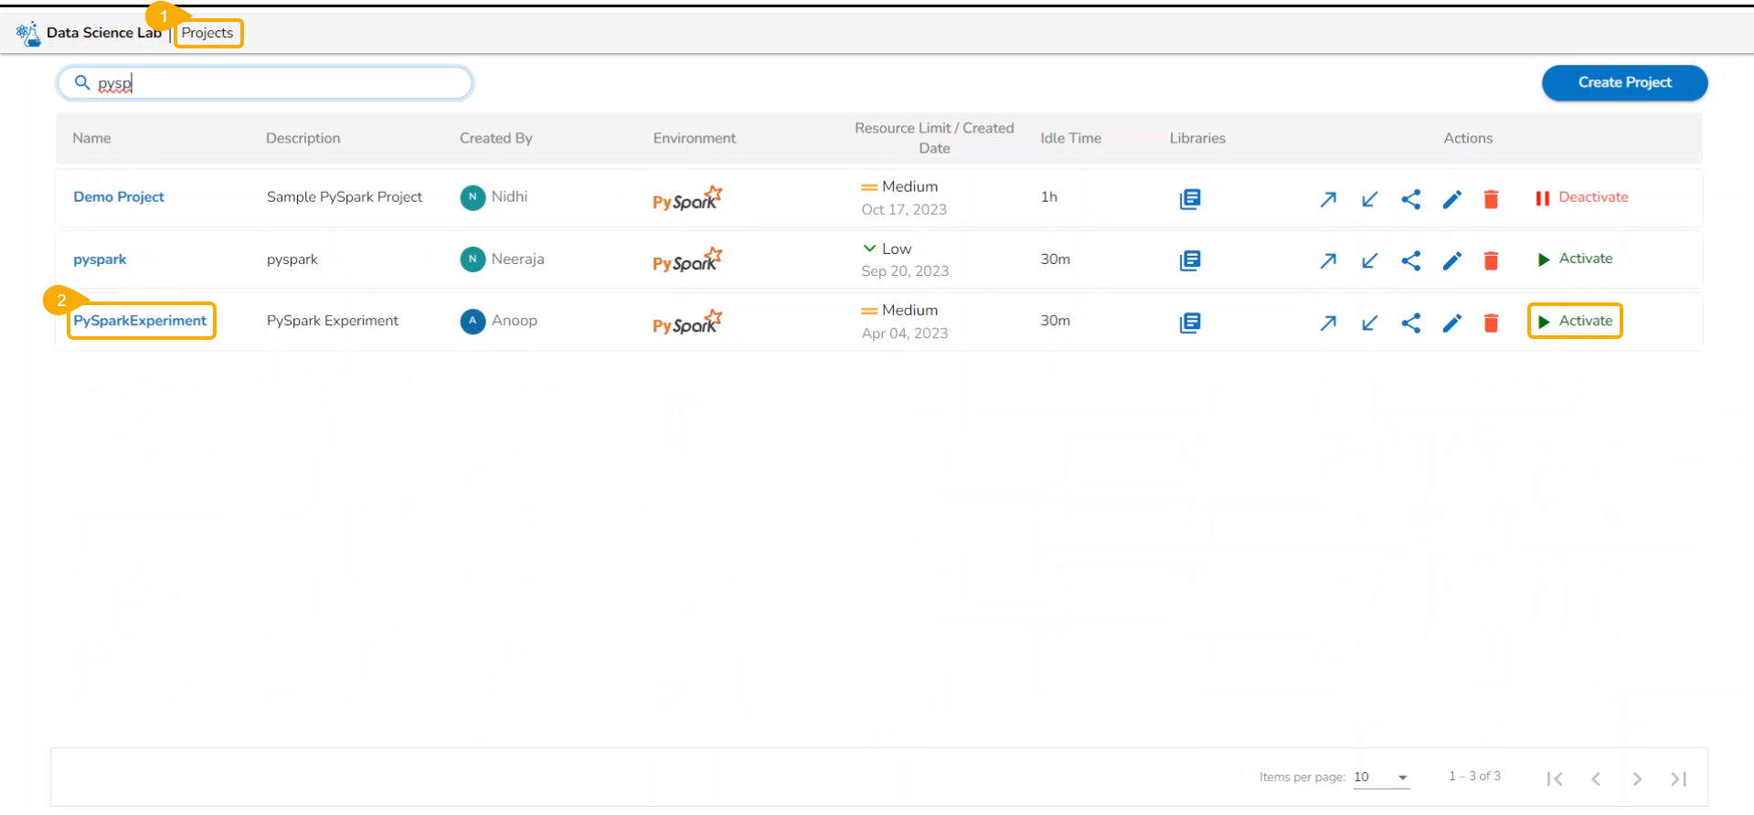1754x815 pixels.
Task: Share the PySparkExperiment project
Action: click(1411, 323)
